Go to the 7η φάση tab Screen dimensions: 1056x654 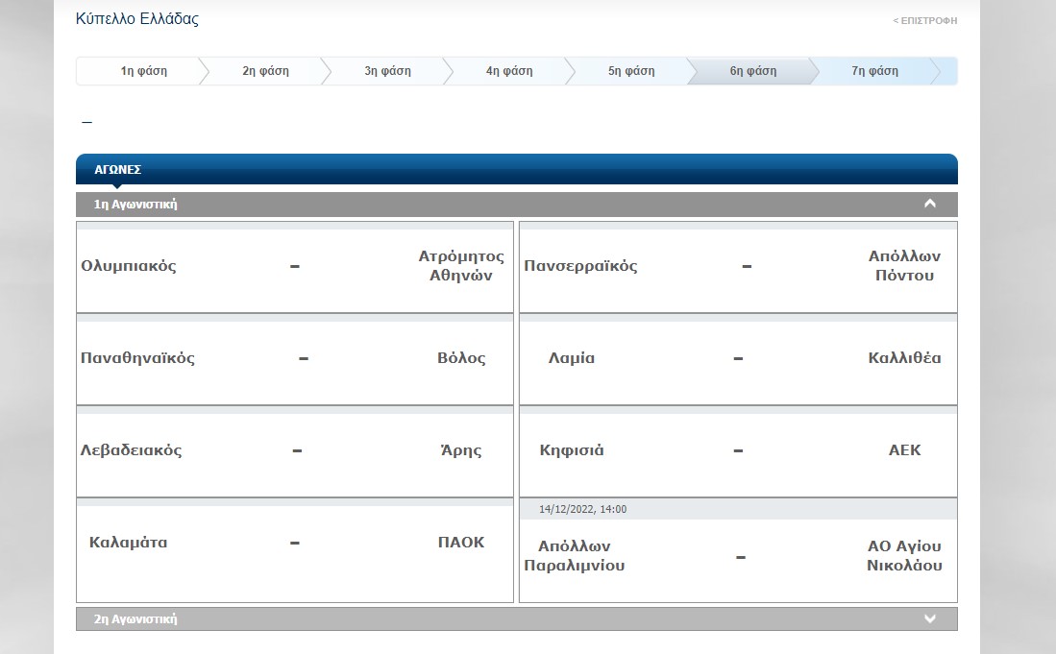[874, 71]
